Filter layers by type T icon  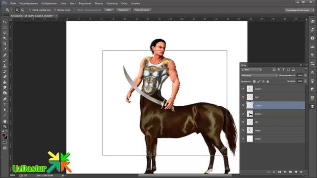(284, 70)
